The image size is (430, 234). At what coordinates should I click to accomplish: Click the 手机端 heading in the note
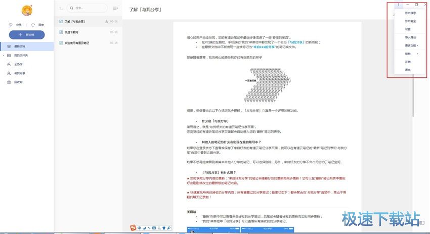(191, 212)
